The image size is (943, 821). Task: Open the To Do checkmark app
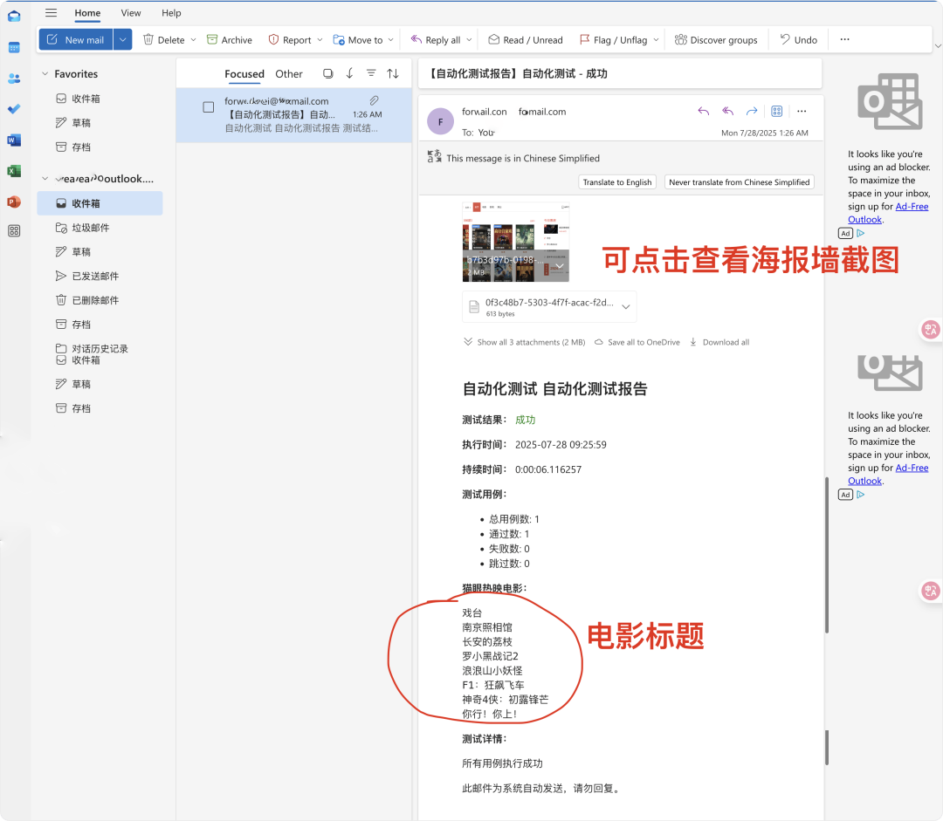tap(15, 109)
